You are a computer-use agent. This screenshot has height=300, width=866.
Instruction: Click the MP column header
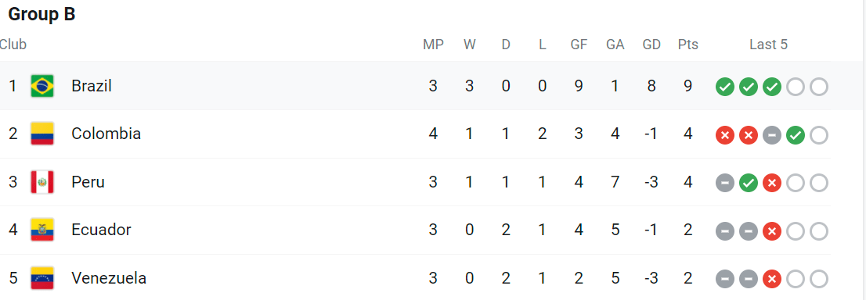[x=434, y=45]
